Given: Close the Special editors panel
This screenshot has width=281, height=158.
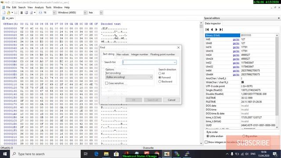Looking at the screenshot, I should coord(279,18).
